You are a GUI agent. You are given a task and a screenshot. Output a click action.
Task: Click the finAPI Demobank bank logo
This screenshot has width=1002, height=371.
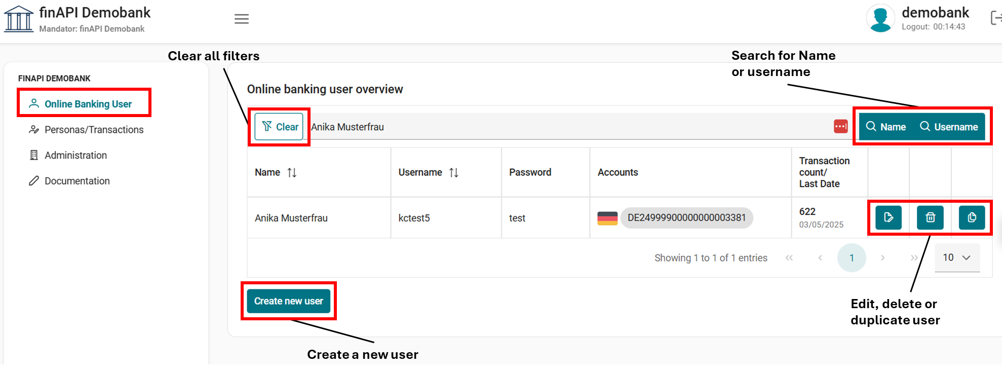coord(19,19)
